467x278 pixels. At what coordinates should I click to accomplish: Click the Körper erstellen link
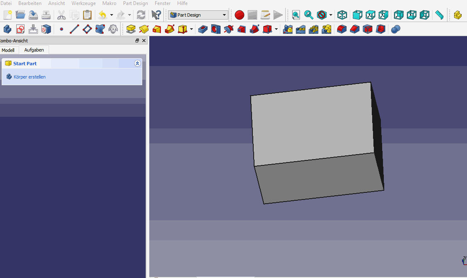point(29,77)
